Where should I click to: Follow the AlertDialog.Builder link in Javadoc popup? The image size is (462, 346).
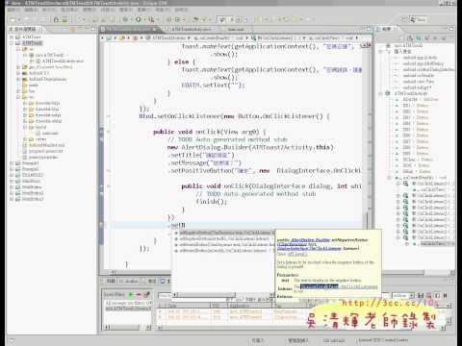point(311,240)
